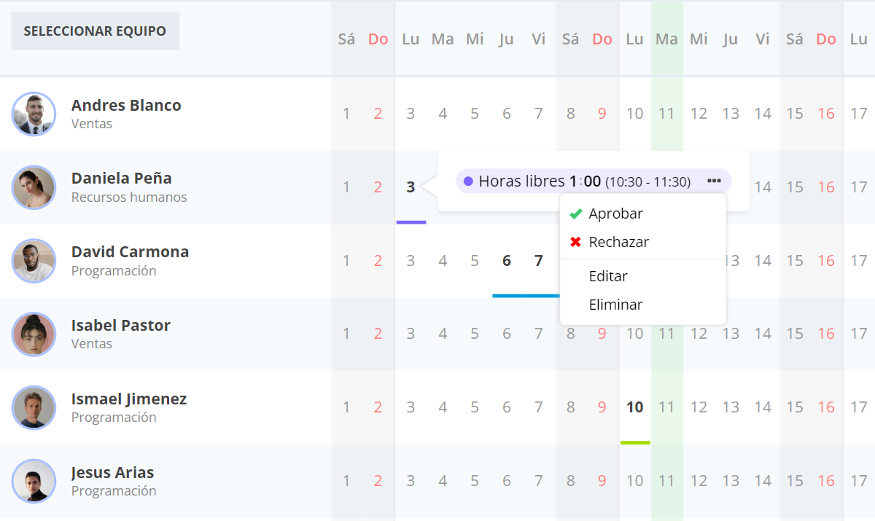
Task: Select day 17 in Daniela Peña's row
Action: point(859,187)
